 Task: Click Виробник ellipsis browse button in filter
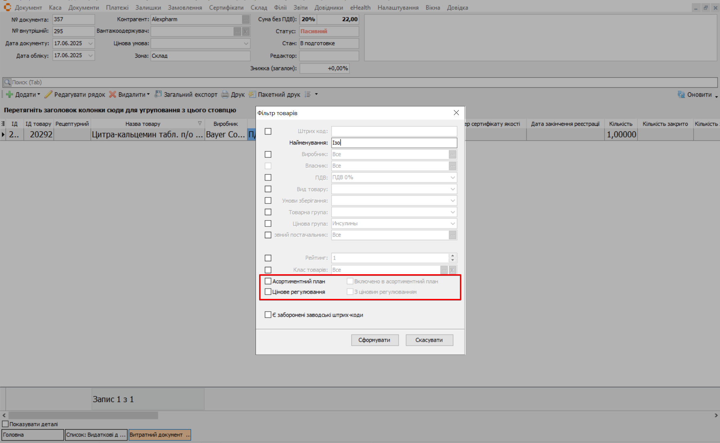point(452,154)
